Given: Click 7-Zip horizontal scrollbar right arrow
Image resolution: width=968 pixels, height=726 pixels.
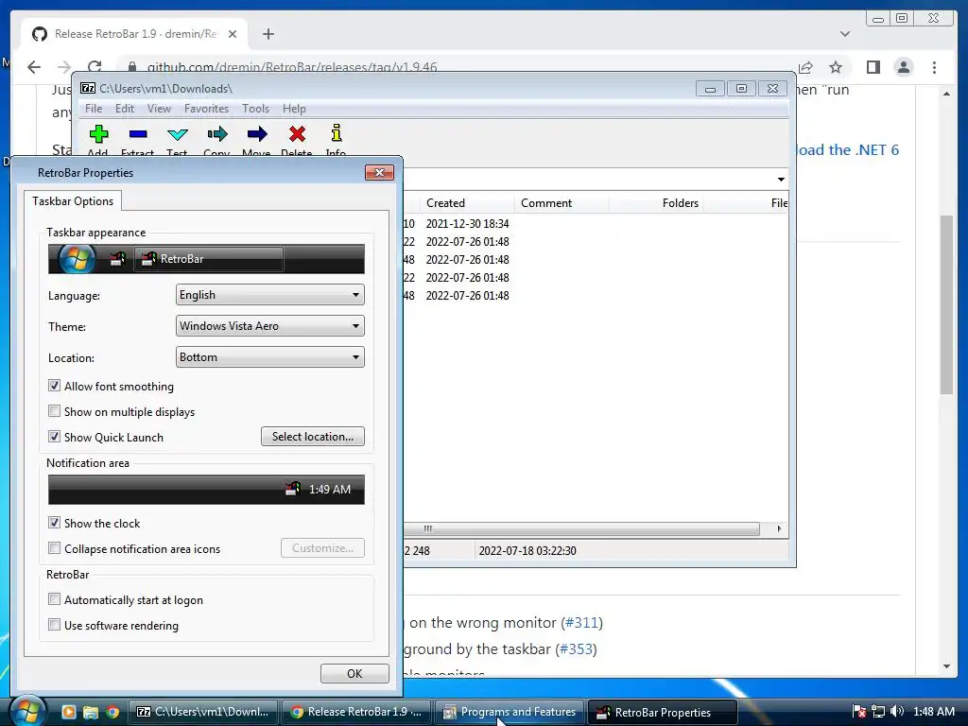Looking at the screenshot, I should pyautogui.click(x=779, y=528).
